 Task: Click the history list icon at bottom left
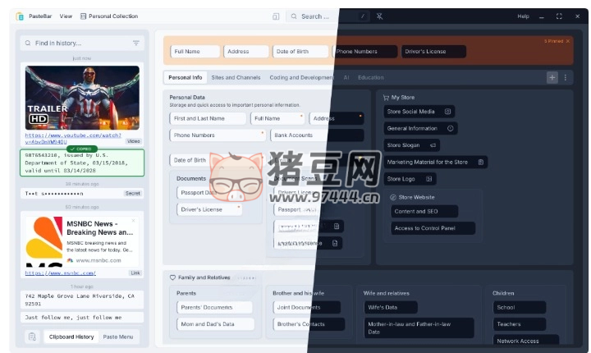tap(32, 337)
